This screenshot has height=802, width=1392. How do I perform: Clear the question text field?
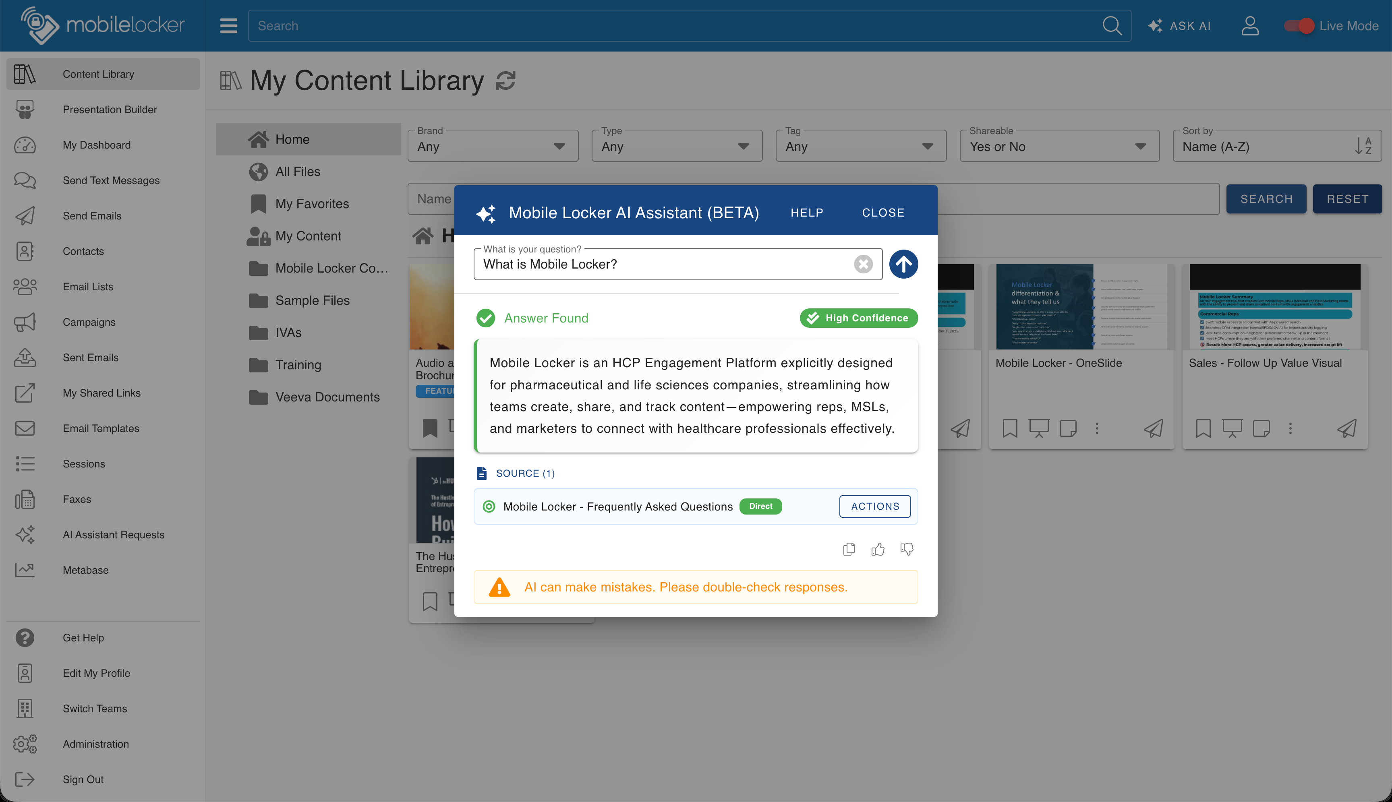[863, 265]
